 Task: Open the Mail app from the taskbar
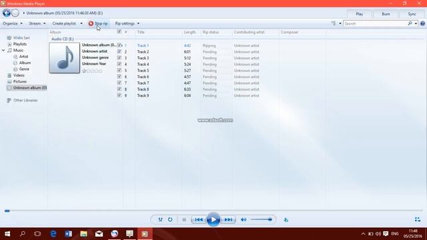[99, 234]
